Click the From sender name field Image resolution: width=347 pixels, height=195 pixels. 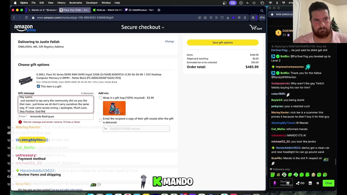pos(56,116)
